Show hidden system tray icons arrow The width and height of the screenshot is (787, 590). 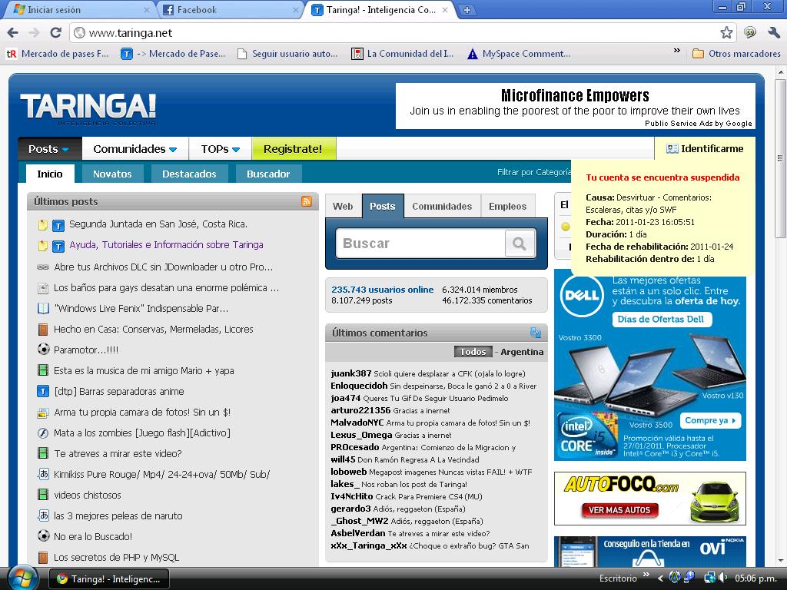pyautogui.click(x=660, y=578)
